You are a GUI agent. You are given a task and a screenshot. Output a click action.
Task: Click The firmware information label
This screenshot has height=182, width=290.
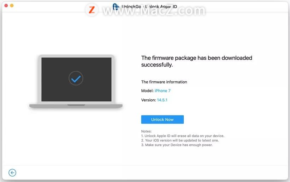164,82
